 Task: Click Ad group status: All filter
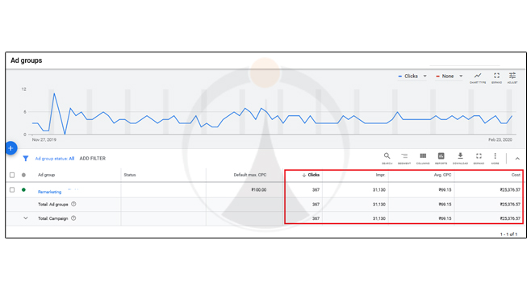(55, 158)
